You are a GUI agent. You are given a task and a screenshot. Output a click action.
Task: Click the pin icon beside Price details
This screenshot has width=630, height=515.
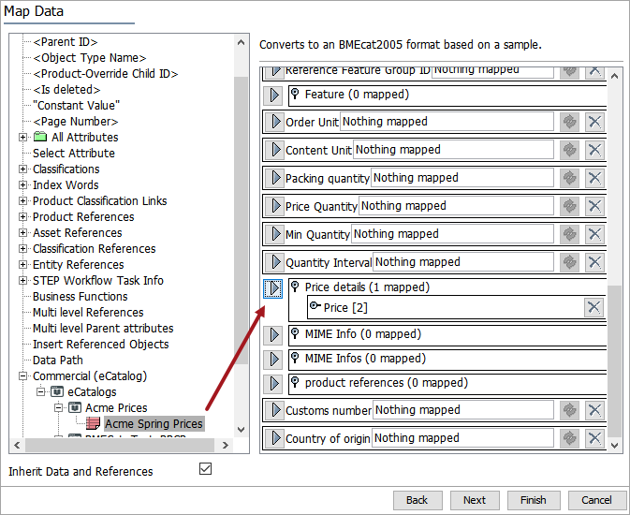(295, 287)
